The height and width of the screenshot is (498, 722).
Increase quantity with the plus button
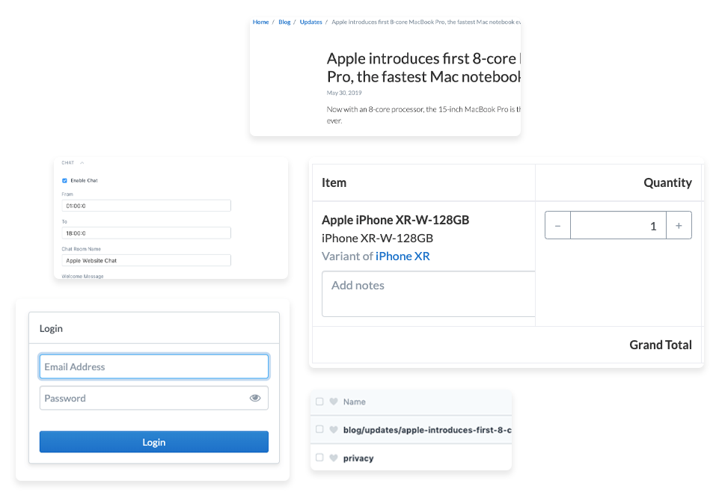(x=679, y=226)
